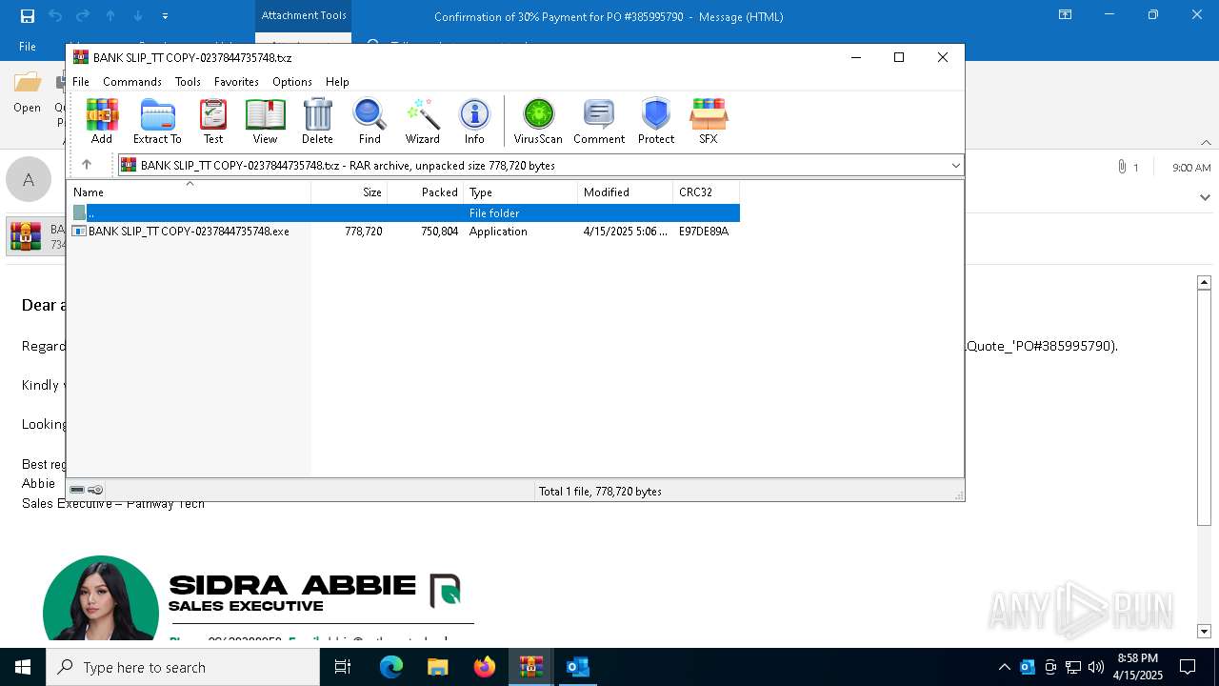The image size is (1219, 686).
Task: Open the WinRAR Help menu
Action: pos(337,82)
